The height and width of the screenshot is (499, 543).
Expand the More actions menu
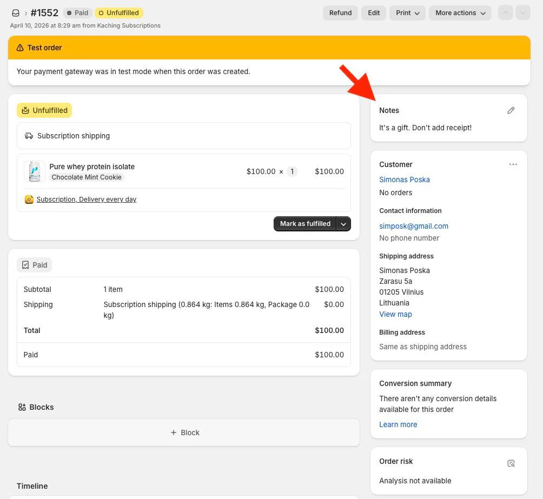(460, 13)
